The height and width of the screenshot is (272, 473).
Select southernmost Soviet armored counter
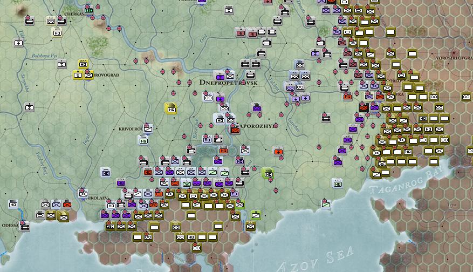(197, 248)
